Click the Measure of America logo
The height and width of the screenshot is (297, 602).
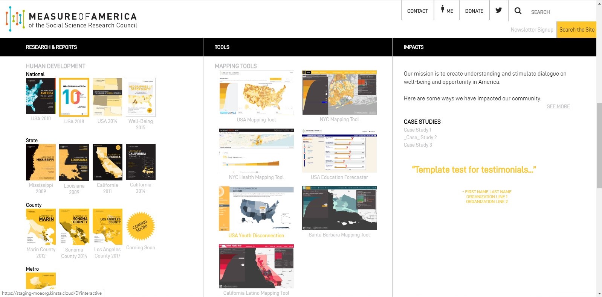coord(72,19)
